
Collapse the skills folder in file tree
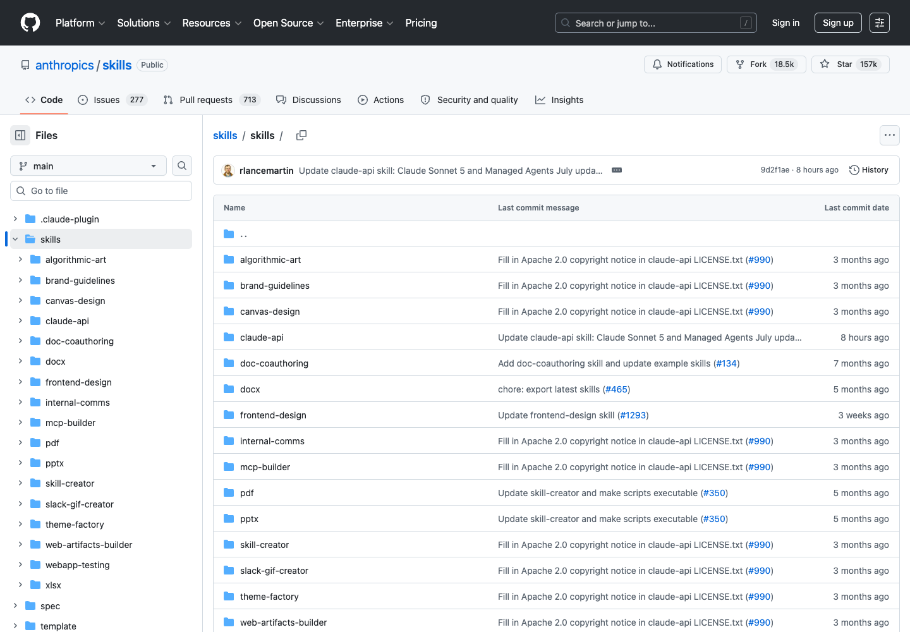15,239
